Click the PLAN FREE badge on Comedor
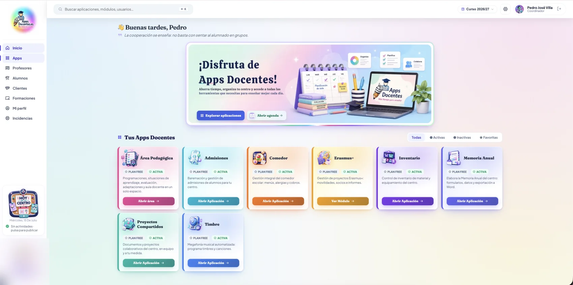This screenshot has height=285, width=573. tap(263, 172)
